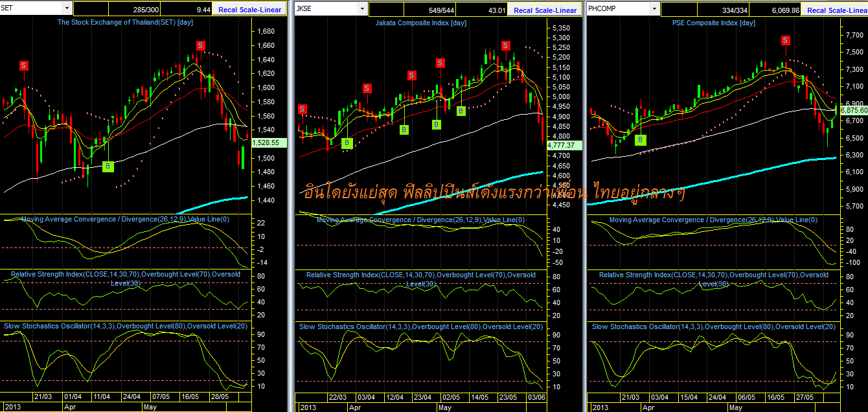Click the PSE Composite Index chart title
The height and width of the screenshot is (412, 868).
(x=713, y=23)
